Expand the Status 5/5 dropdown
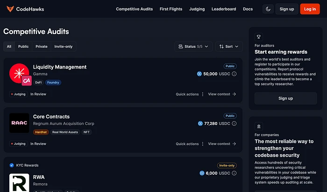 point(193,47)
